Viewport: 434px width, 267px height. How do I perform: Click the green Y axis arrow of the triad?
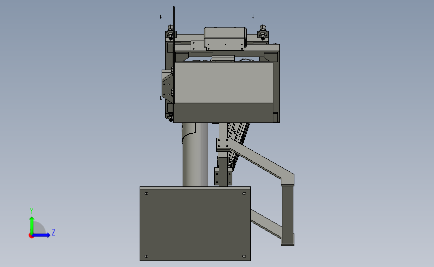(x=32, y=225)
